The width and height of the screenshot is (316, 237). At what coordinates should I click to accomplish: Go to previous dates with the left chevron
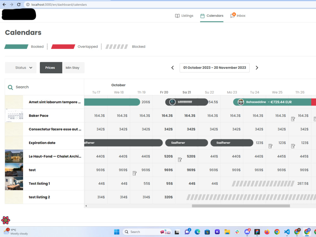(172, 68)
